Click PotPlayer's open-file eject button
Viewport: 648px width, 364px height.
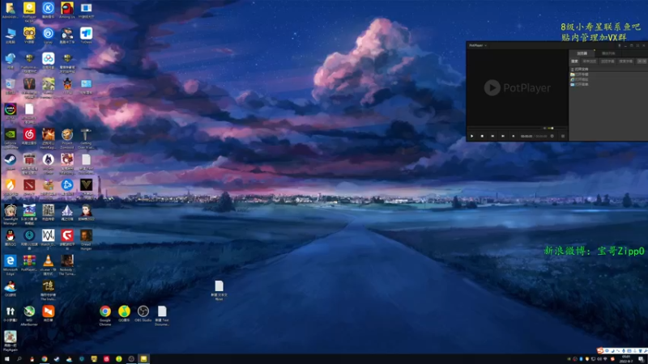tap(514, 136)
